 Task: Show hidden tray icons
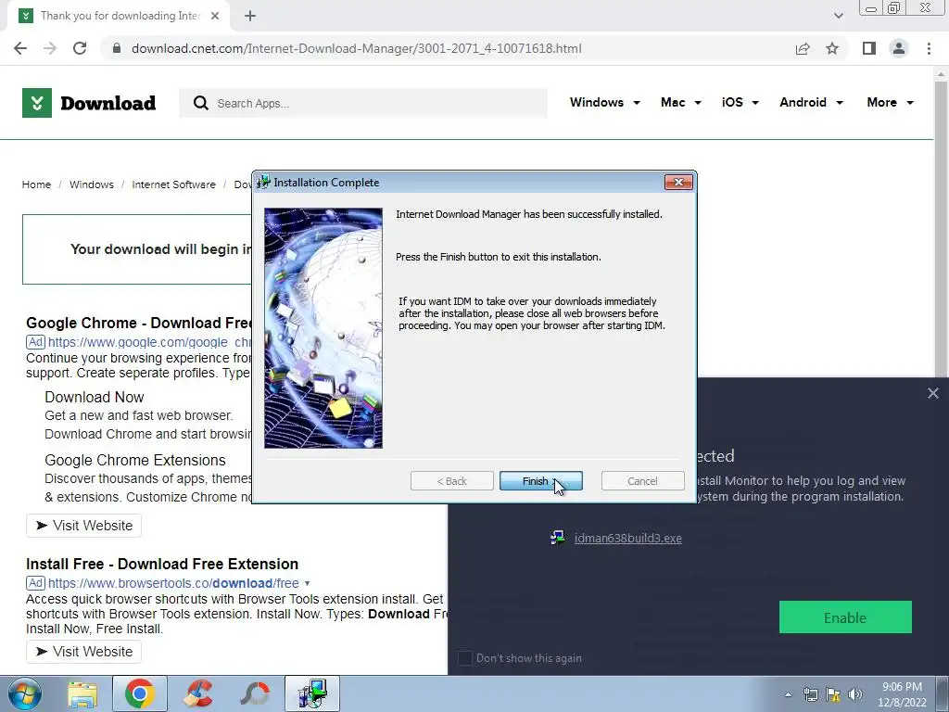(788, 694)
